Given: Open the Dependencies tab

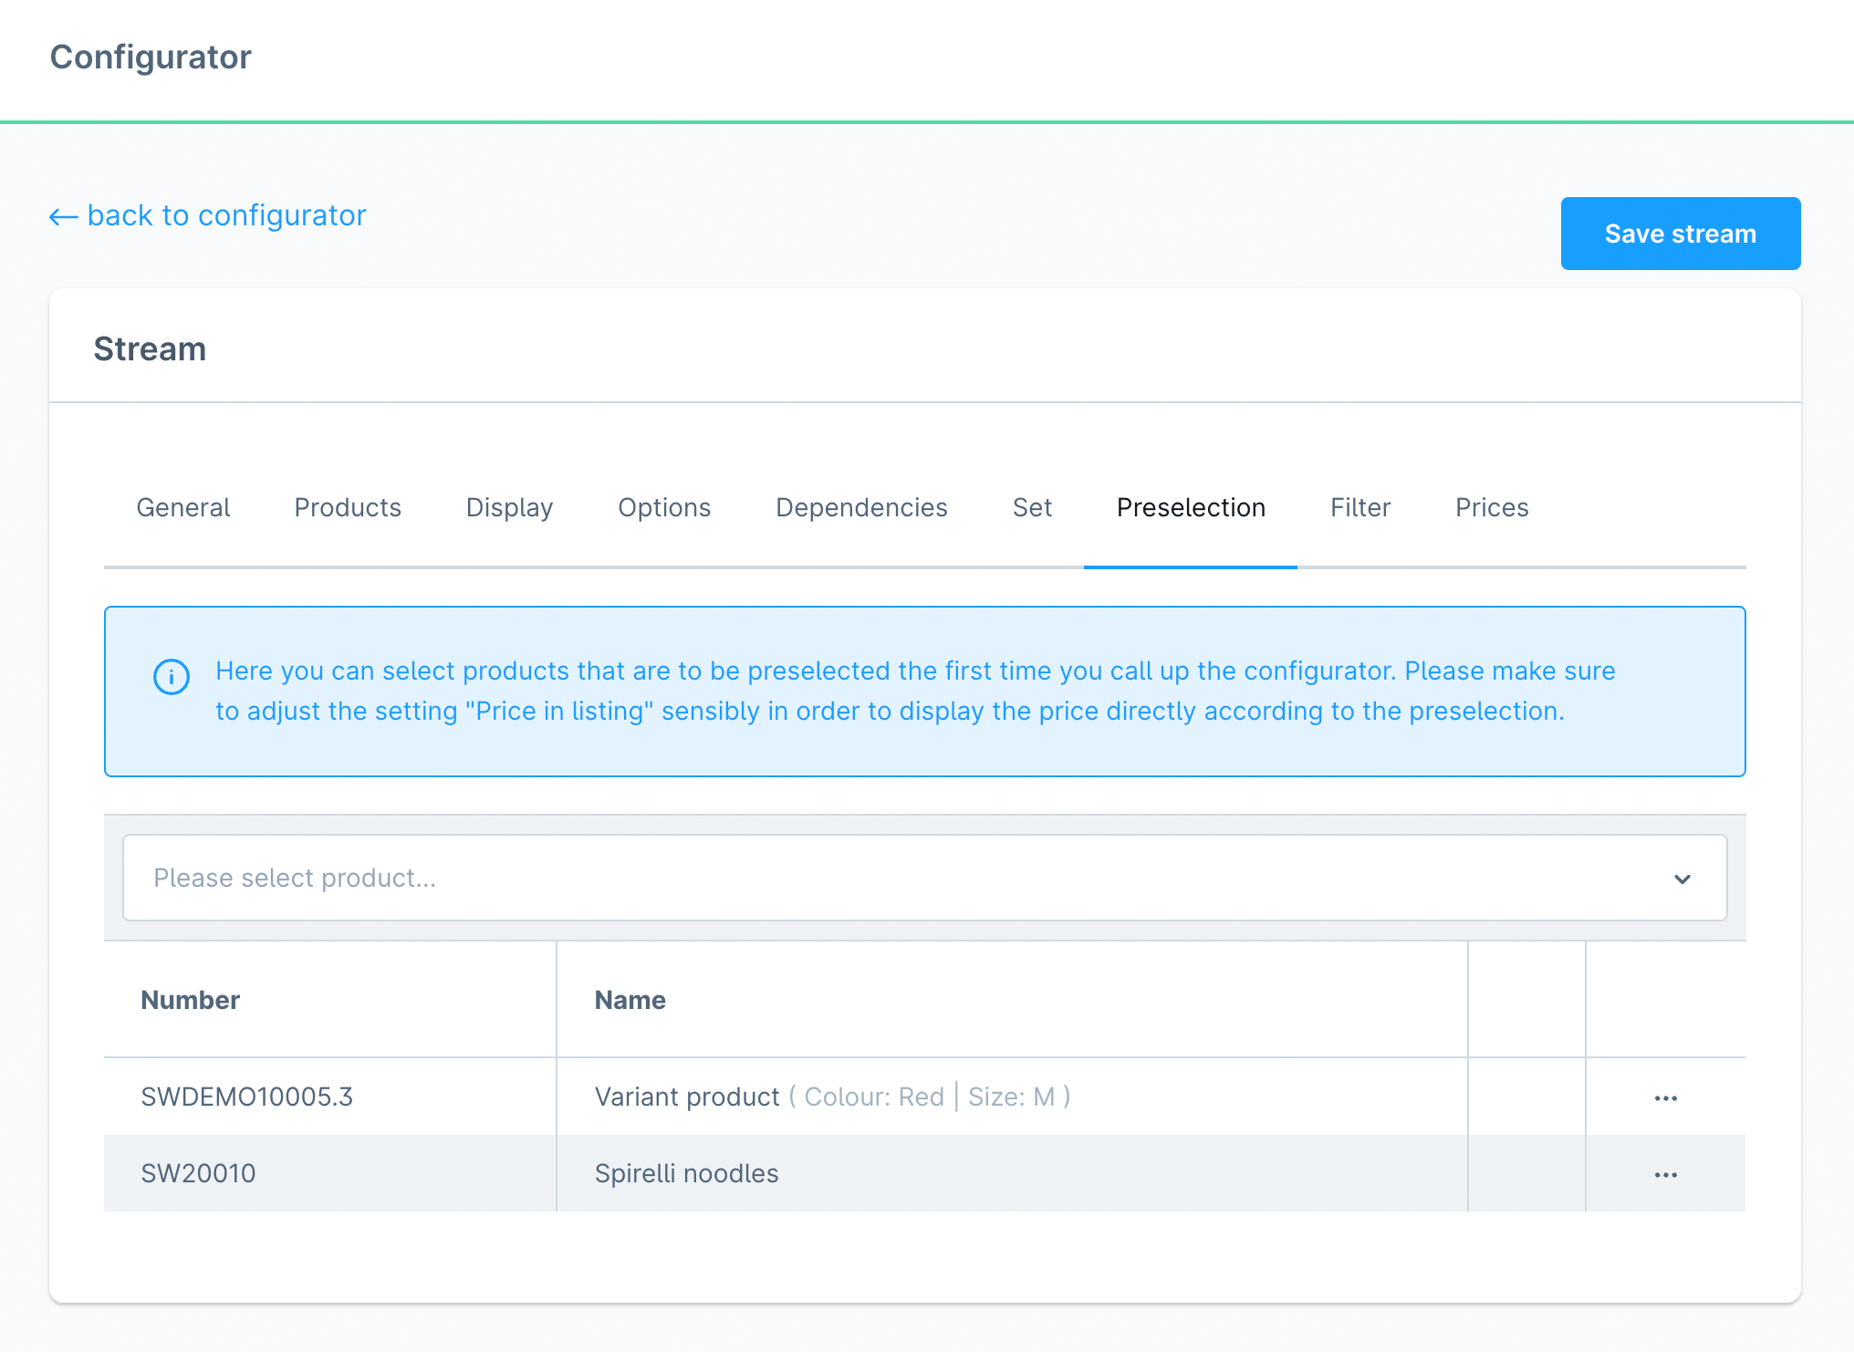Looking at the screenshot, I should pos(861,507).
